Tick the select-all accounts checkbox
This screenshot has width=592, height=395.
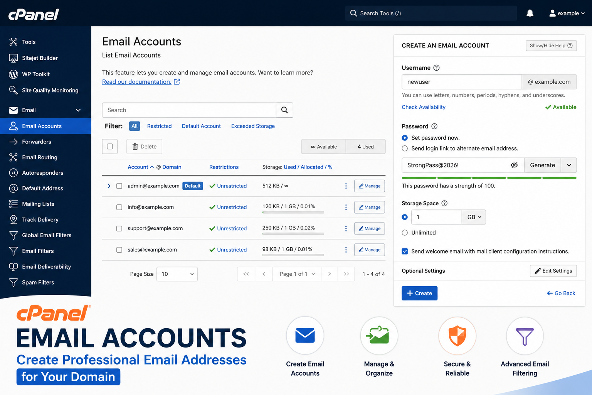point(110,147)
